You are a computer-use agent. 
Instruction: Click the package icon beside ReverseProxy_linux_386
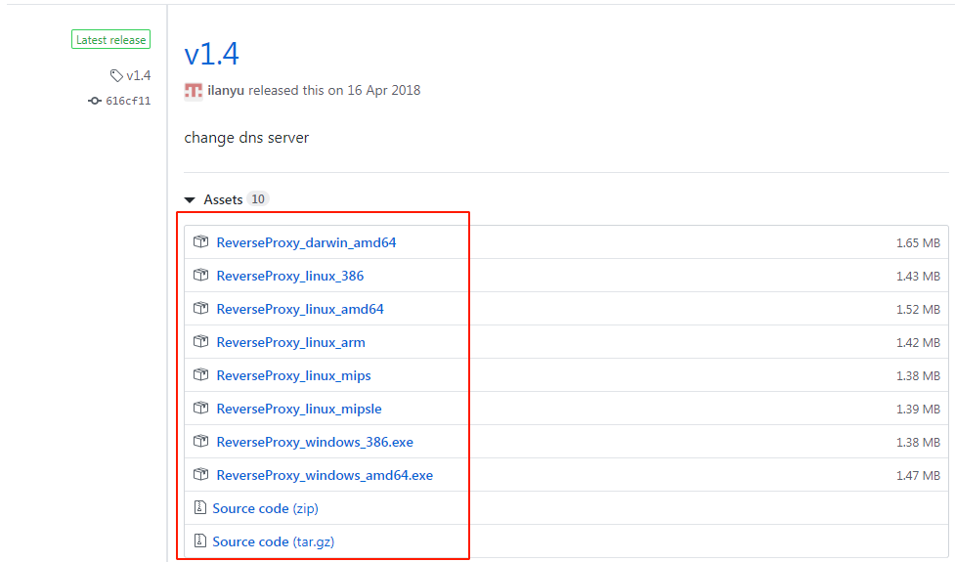point(201,276)
